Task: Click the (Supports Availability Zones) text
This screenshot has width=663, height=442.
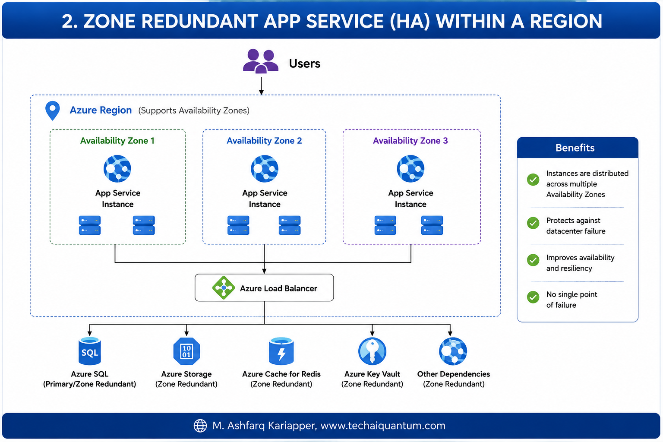Action: [x=194, y=110]
